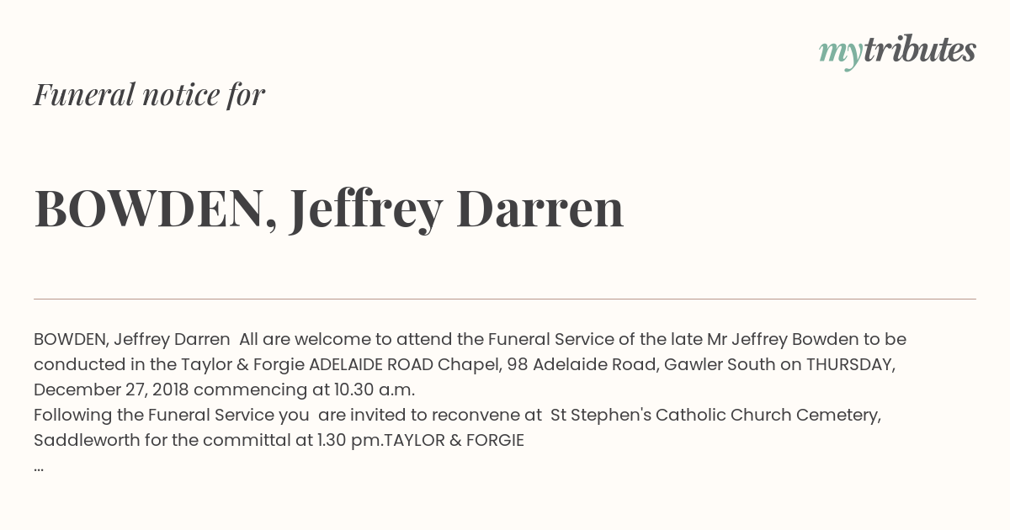
Task: Click the 'tributes' portion of logo
Action: click(x=919, y=50)
